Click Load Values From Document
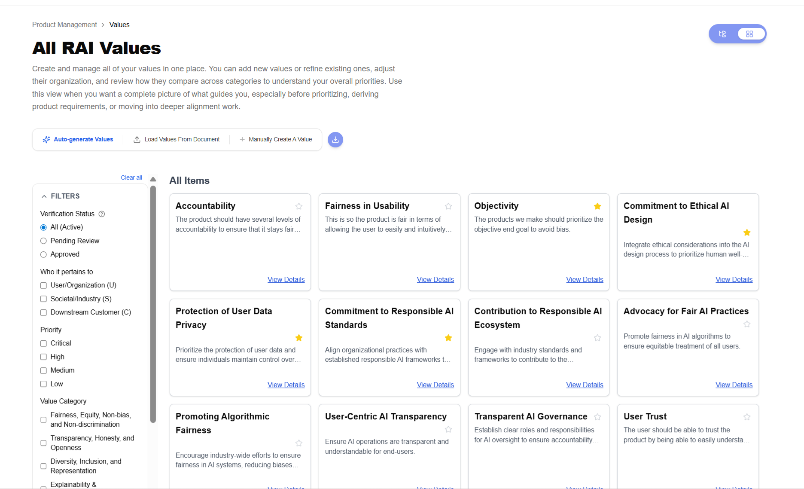The height and width of the screenshot is (489, 804). [177, 140]
